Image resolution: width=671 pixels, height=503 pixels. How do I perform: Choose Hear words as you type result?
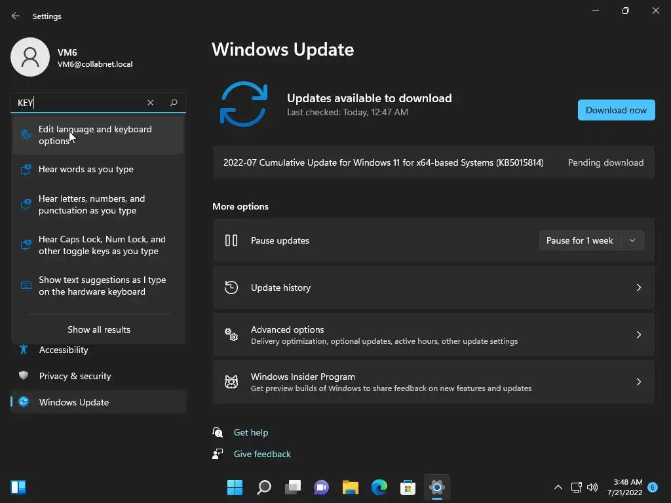pyautogui.click(x=98, y=170)
